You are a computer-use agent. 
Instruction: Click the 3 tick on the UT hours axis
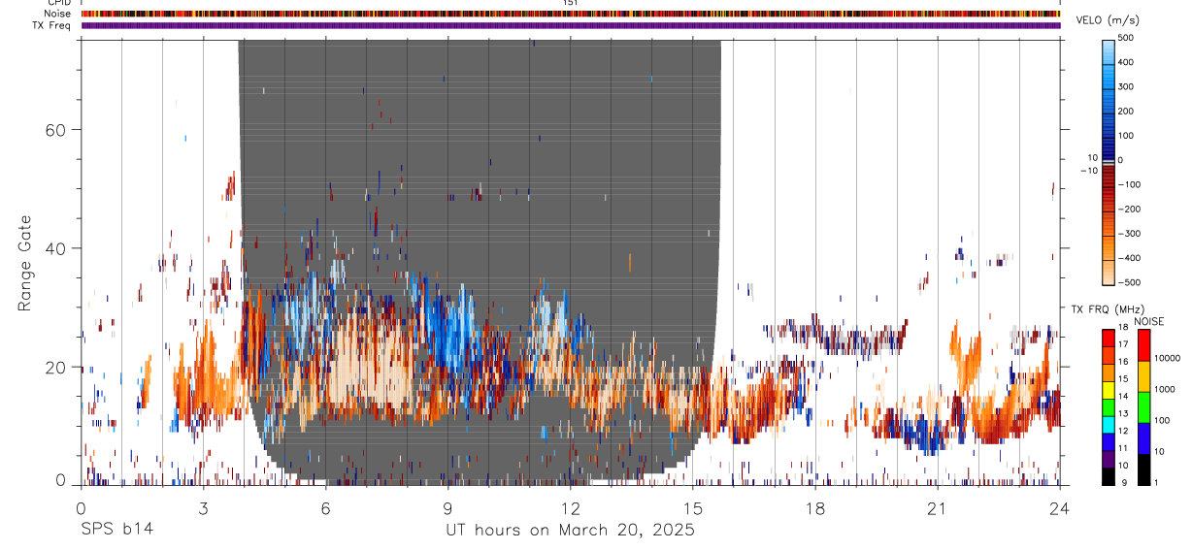pos(203,508)
